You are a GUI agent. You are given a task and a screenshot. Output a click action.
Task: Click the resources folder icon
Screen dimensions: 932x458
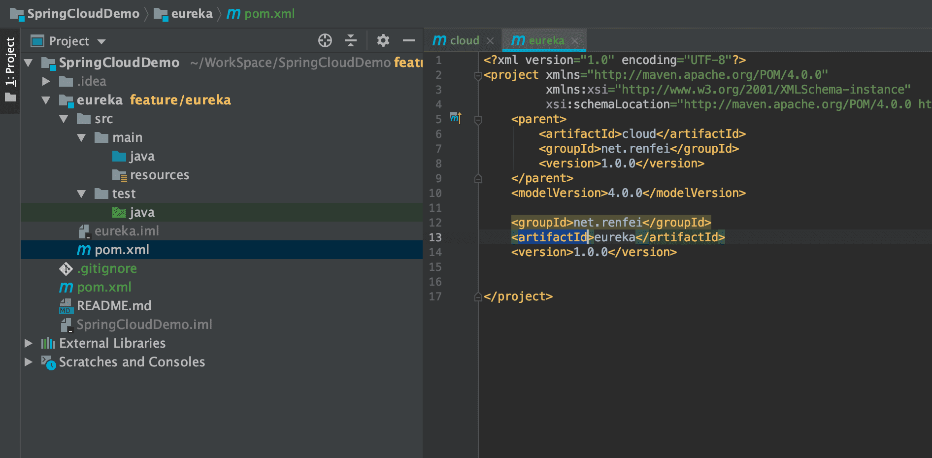pyautogui.click(x=120, y=175)
